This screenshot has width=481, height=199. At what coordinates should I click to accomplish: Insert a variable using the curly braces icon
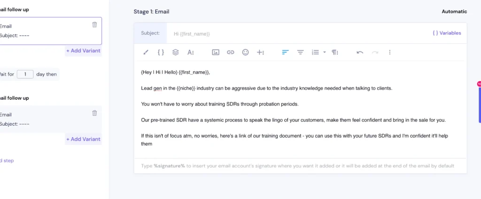coord(161,52)
